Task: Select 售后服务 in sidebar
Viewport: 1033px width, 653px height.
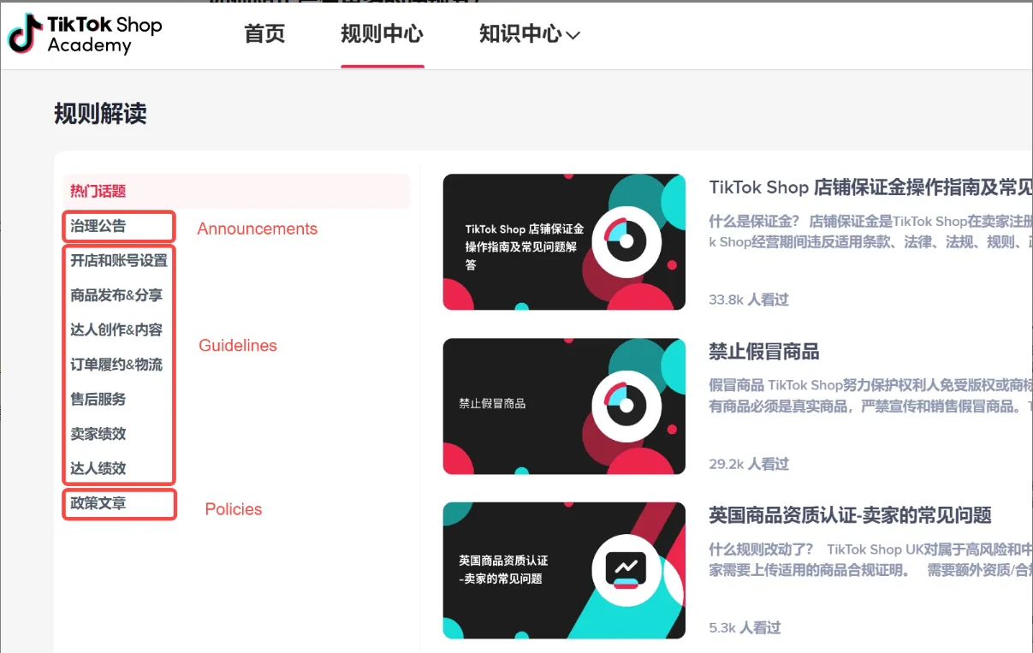Action: click(98, 399)
